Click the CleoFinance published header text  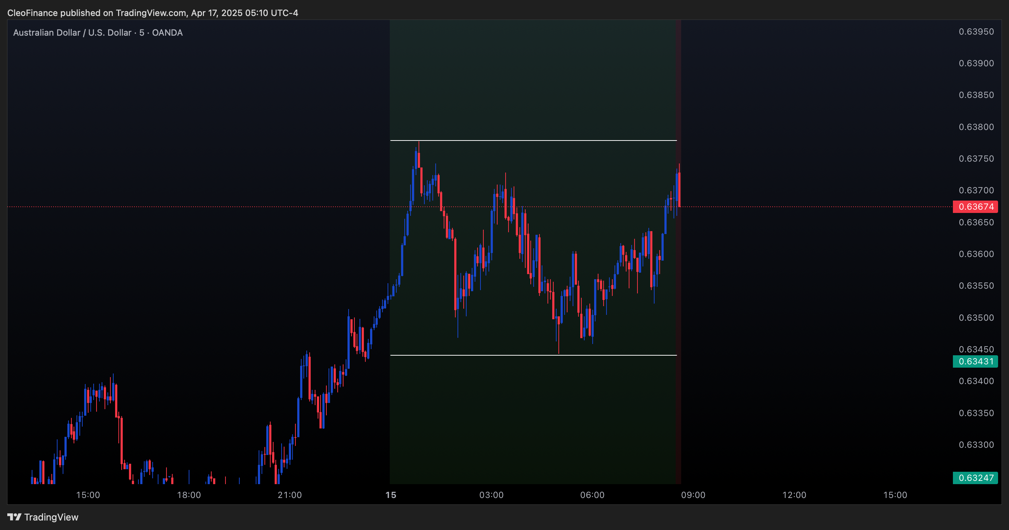pyautogui.click(x=153, y=13)
